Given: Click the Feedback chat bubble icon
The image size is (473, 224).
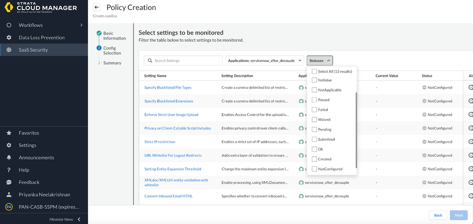Looking at the screenshot, I should tap(9, 182).
